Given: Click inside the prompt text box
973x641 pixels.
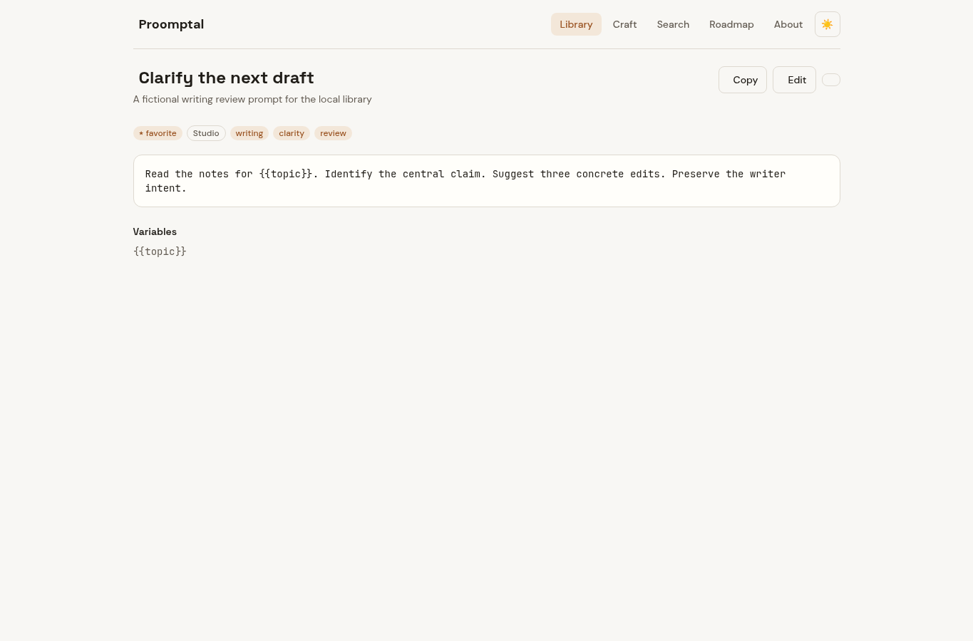Looking at the screenshot, I should pyautogui.click(x=486, y=181).
